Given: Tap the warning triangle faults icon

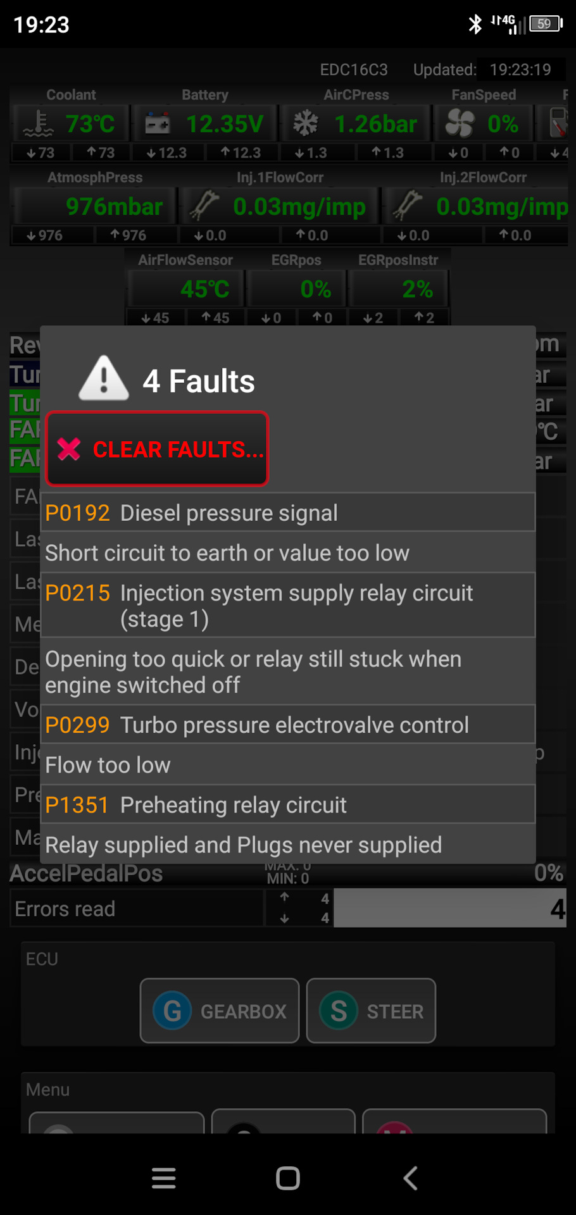Looking at the screenshot, I should point(104,378).
